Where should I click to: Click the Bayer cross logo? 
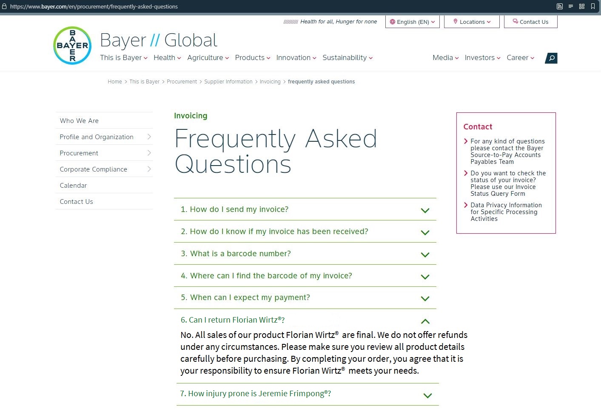tap(72, 46)
